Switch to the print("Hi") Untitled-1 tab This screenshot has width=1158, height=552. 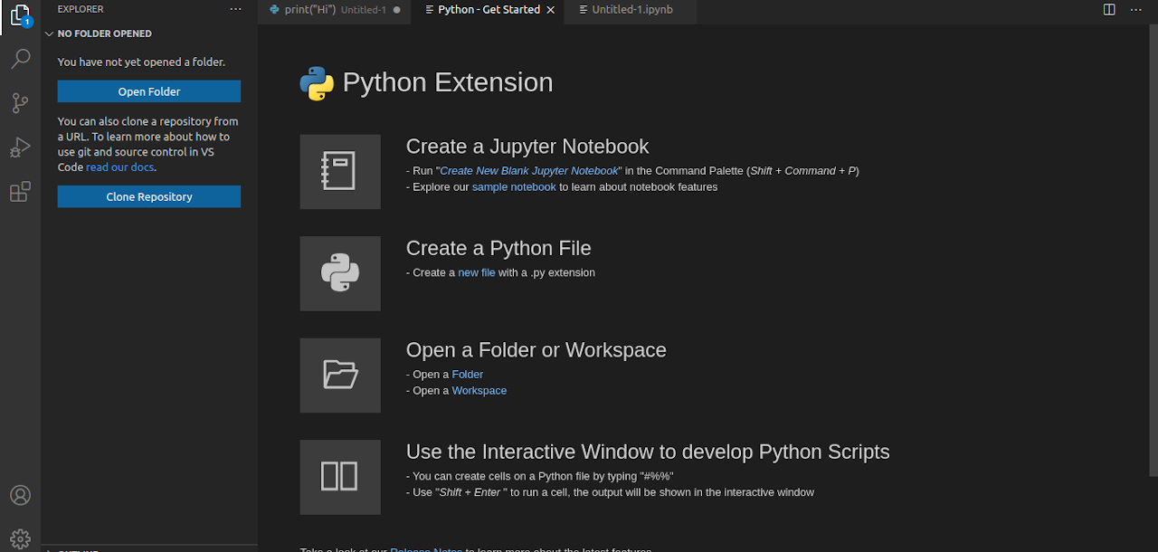point(335,10)
